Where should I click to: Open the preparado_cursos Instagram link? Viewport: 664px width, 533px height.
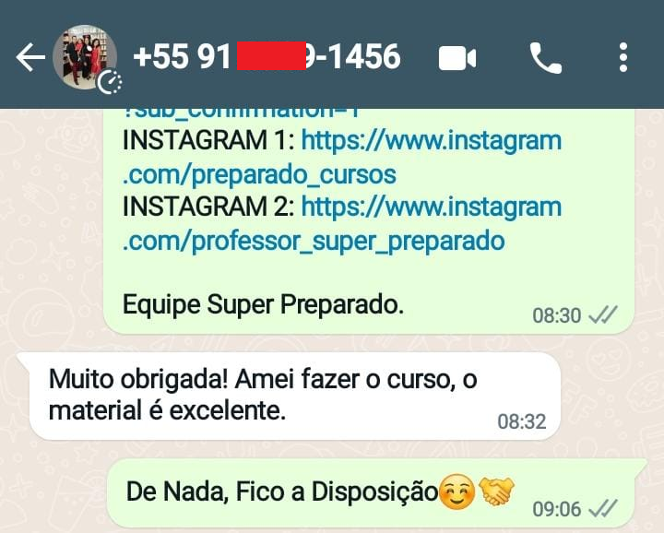[x=342, y=158]
